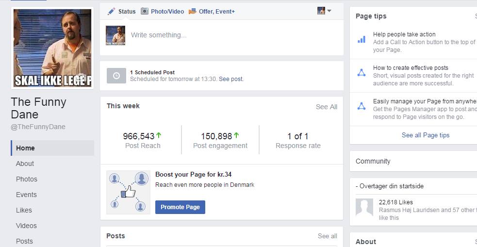Viewport: 477px width, 247px height.
Task: Click the icon beside Easily manage your Page
Action: (x=362, y=106)
